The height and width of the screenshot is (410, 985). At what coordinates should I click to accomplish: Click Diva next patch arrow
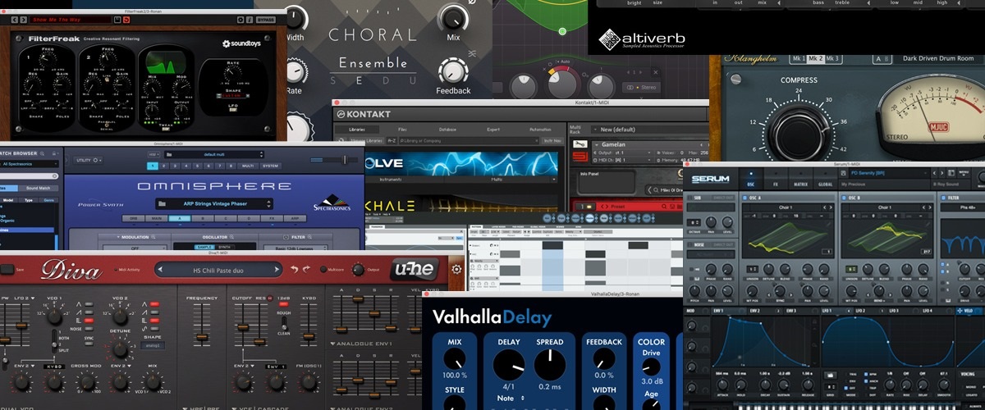click(277, 270)
